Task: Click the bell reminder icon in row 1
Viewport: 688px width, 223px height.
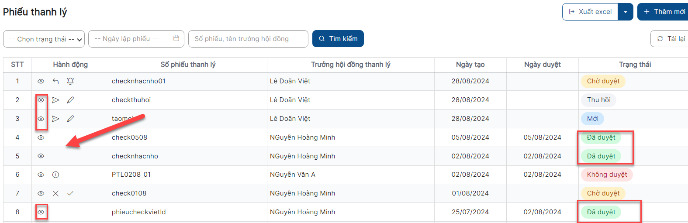Action: [x=70, y=81]
